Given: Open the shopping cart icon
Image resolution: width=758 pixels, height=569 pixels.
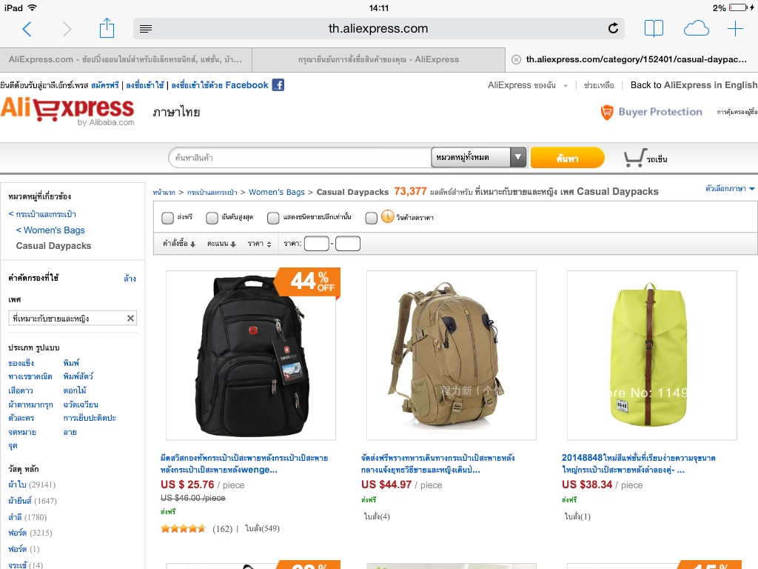Looking at the screenshot, I should point(634,158).
